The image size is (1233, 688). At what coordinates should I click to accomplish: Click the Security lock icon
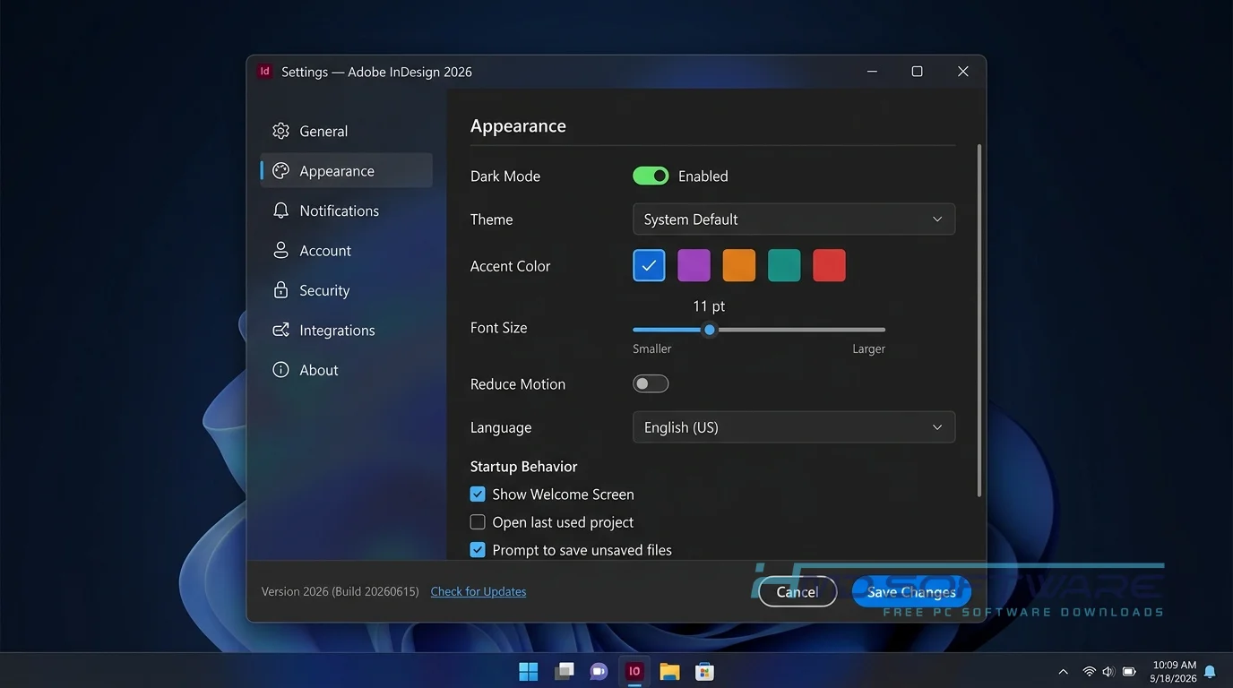coord(280,290)
